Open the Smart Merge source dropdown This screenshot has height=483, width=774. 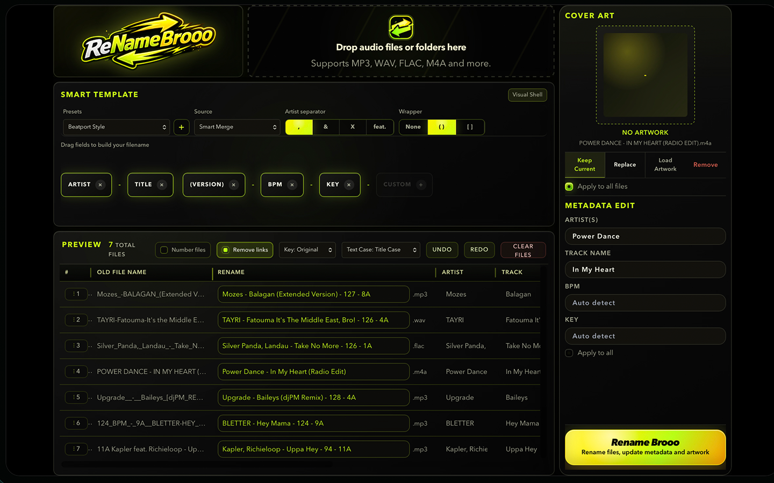click(x=238, y=127)
